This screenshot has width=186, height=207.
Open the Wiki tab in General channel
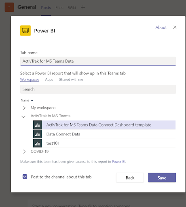pyautogui.click(x=72, y=8)
